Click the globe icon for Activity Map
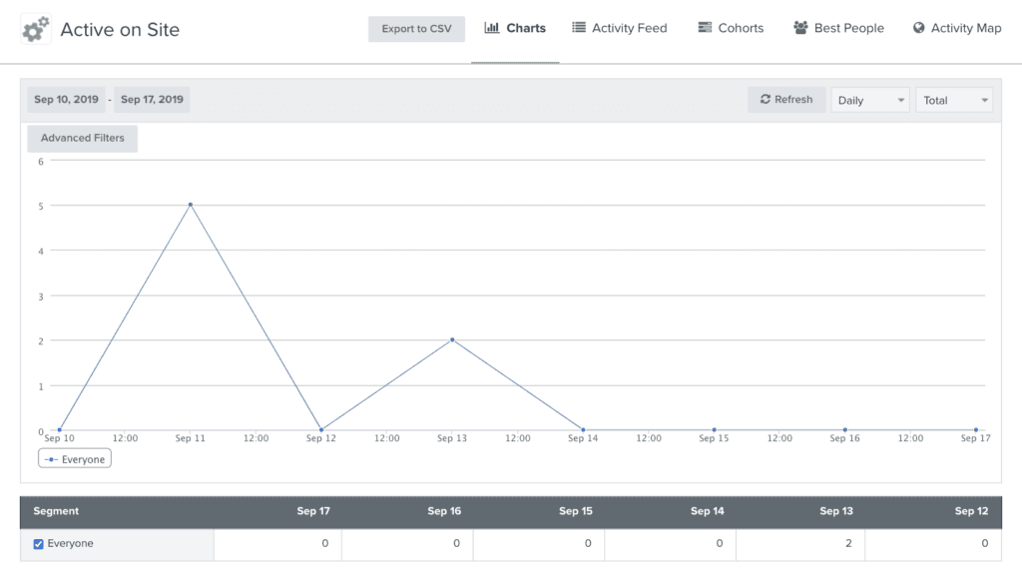The image size is (1022, 584). 918,27
